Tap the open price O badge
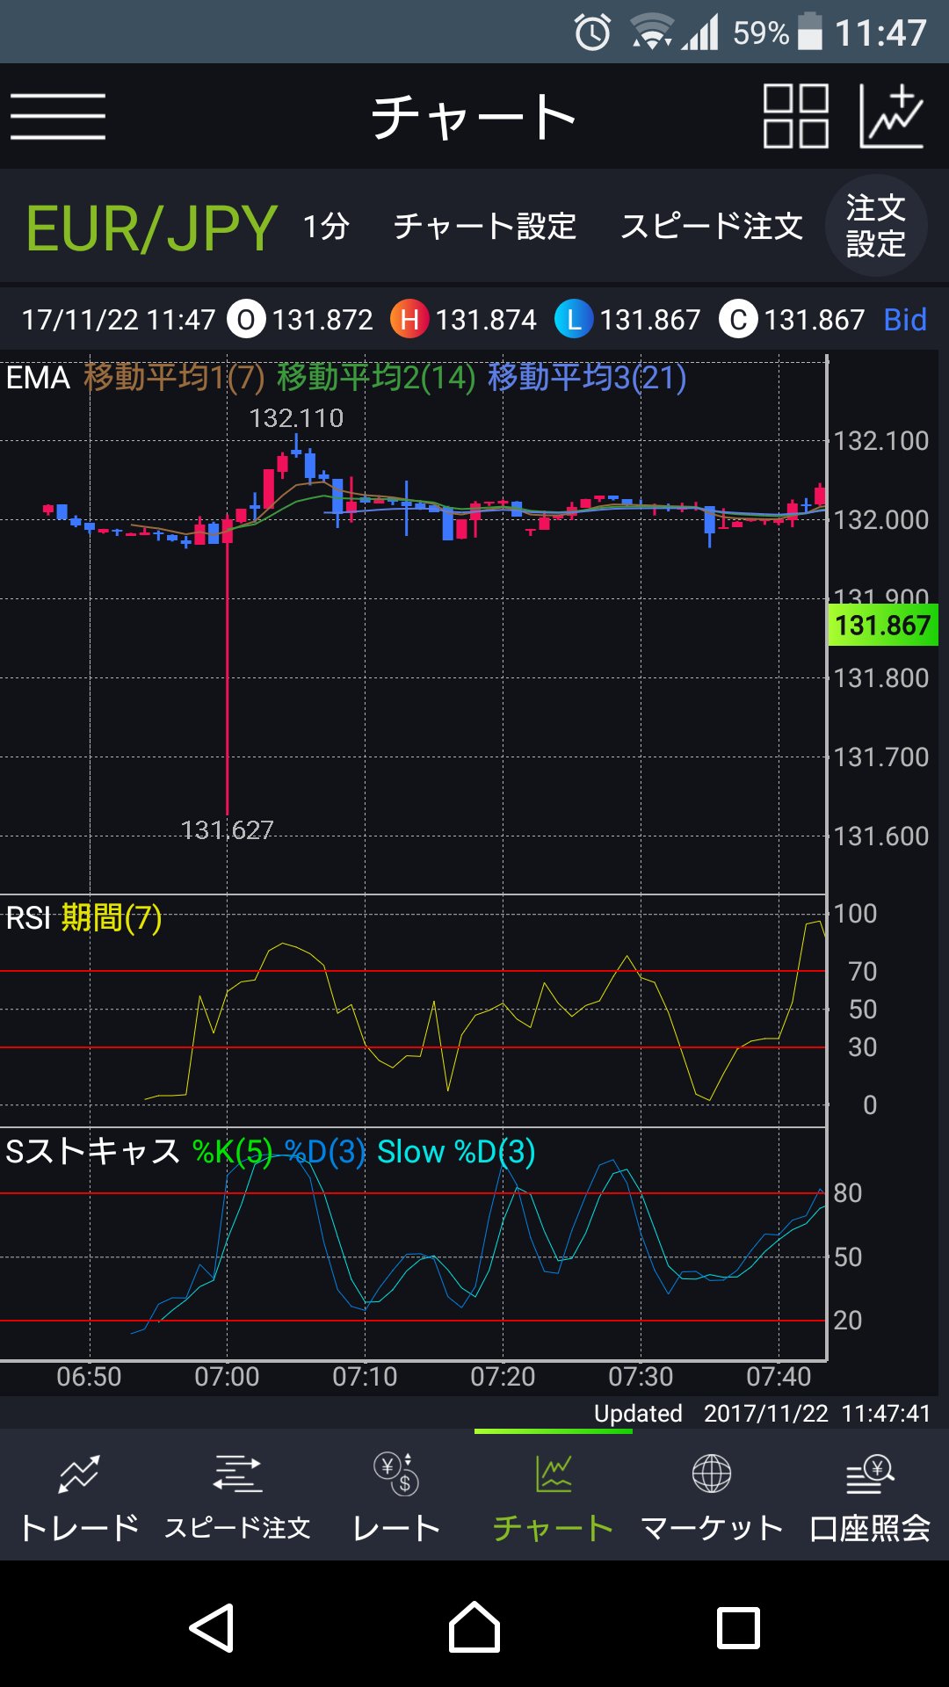 [246, 320]
